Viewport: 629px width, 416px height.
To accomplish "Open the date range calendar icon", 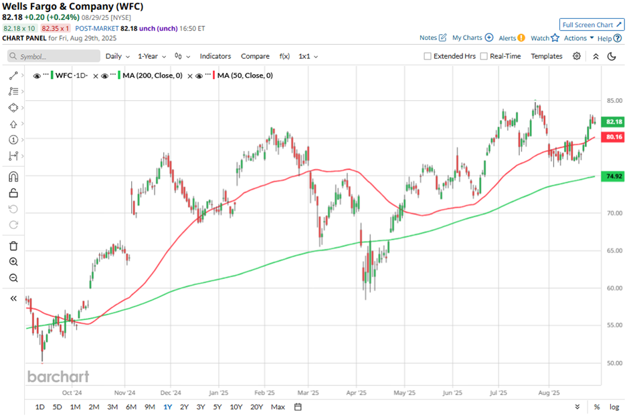I will (298, 407).
